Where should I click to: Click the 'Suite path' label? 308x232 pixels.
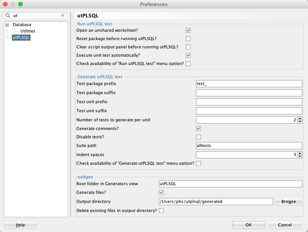click(x=86, y=146)
